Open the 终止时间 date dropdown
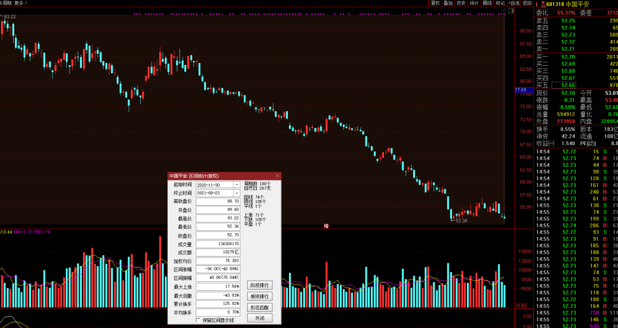Viewport: 618px width, 328px height. 237,193
